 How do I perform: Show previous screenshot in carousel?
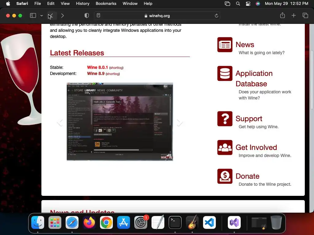pos(60,122)
